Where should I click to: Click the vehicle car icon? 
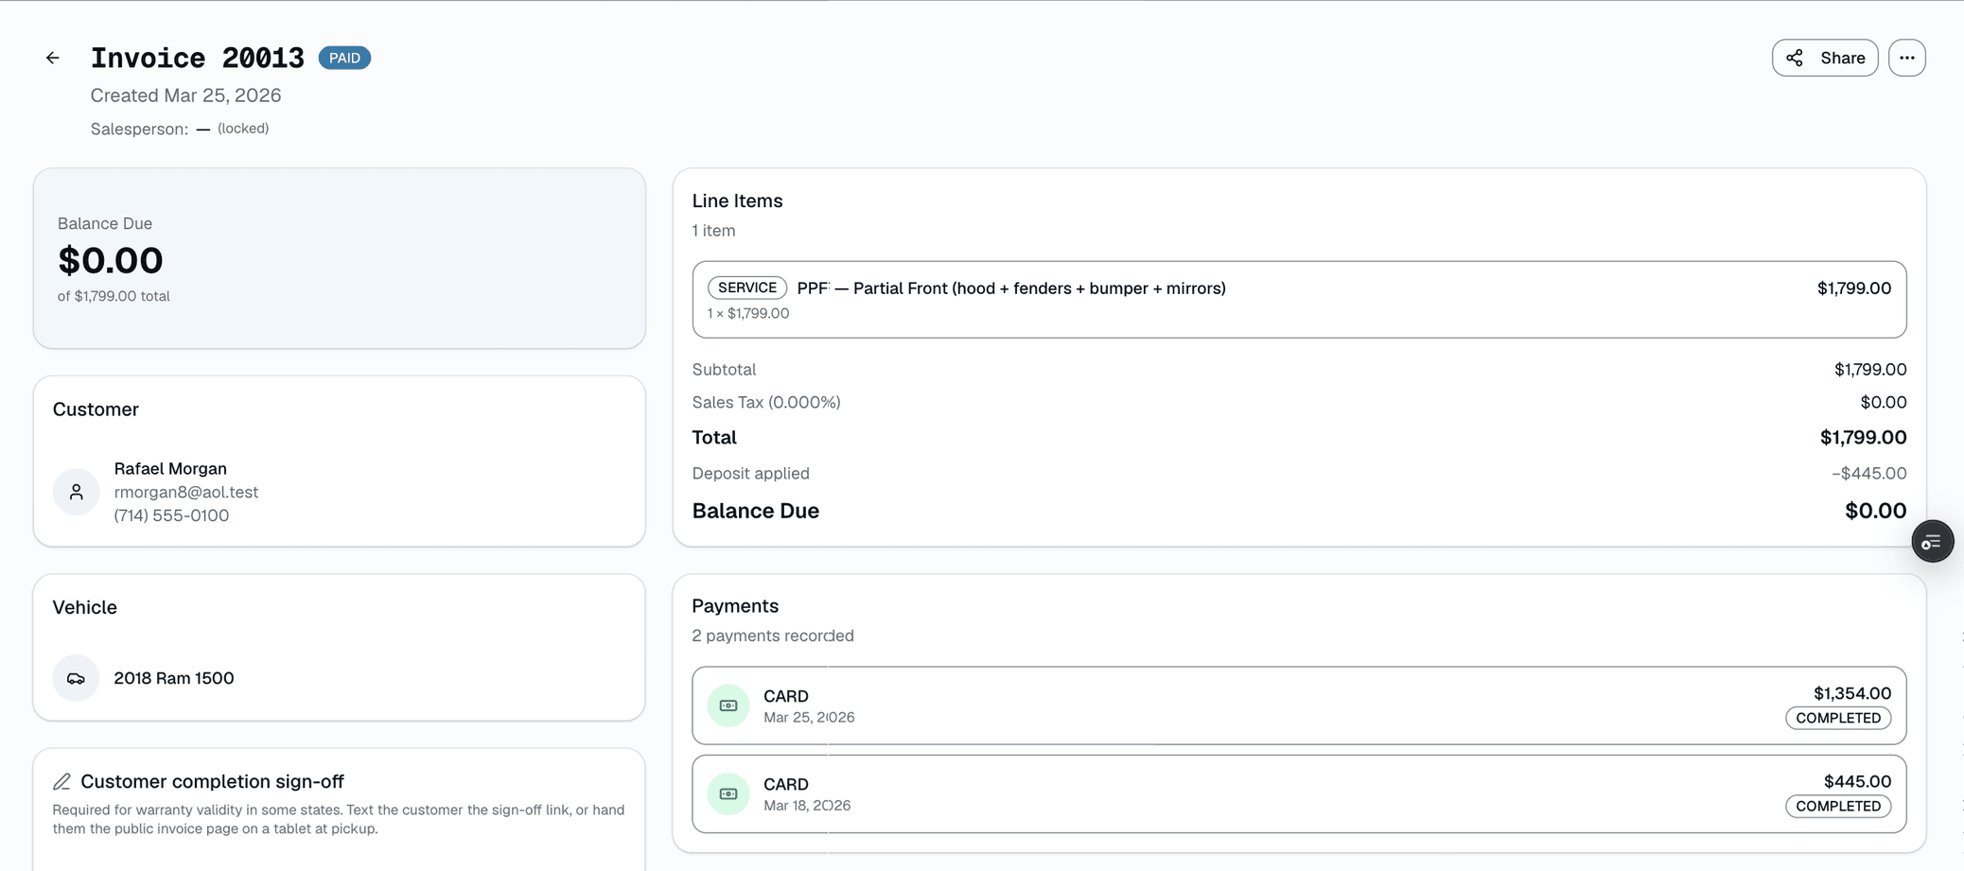(x=77, y=678)
